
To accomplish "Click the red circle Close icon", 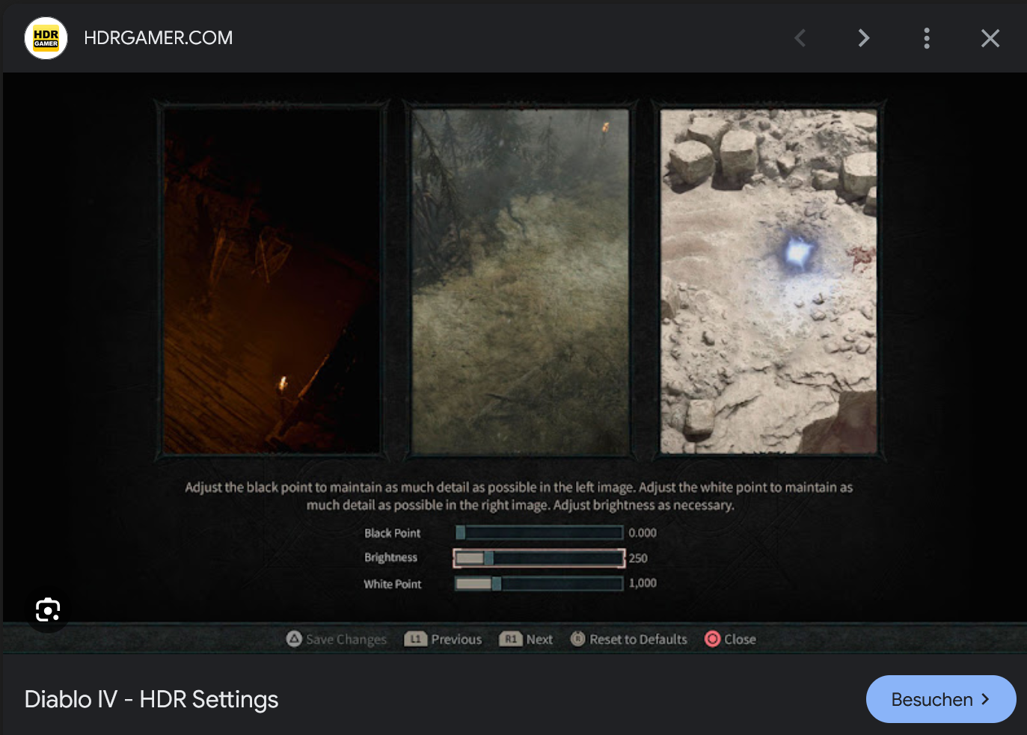I will coord(713,639).
